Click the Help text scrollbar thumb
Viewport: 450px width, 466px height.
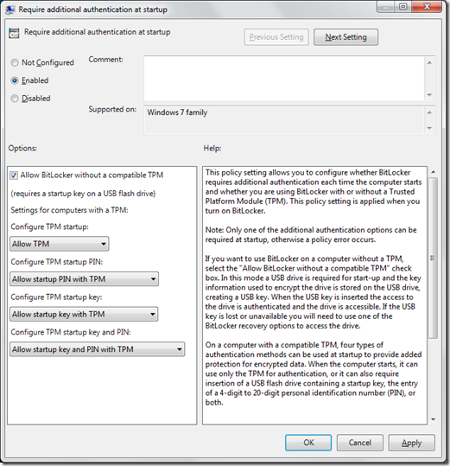[433, 258]
